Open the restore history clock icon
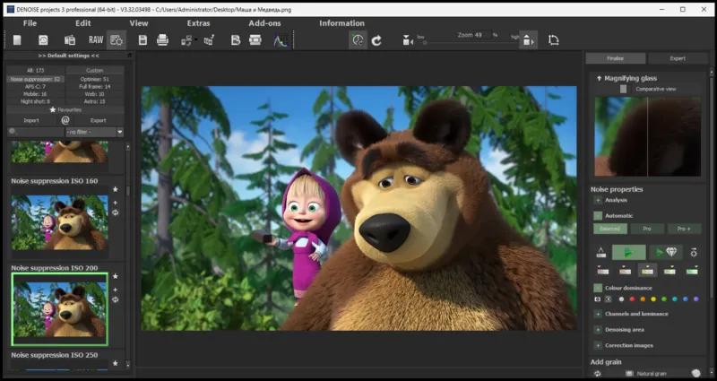The width and height of the screenshot is (717, 381). 43,40
